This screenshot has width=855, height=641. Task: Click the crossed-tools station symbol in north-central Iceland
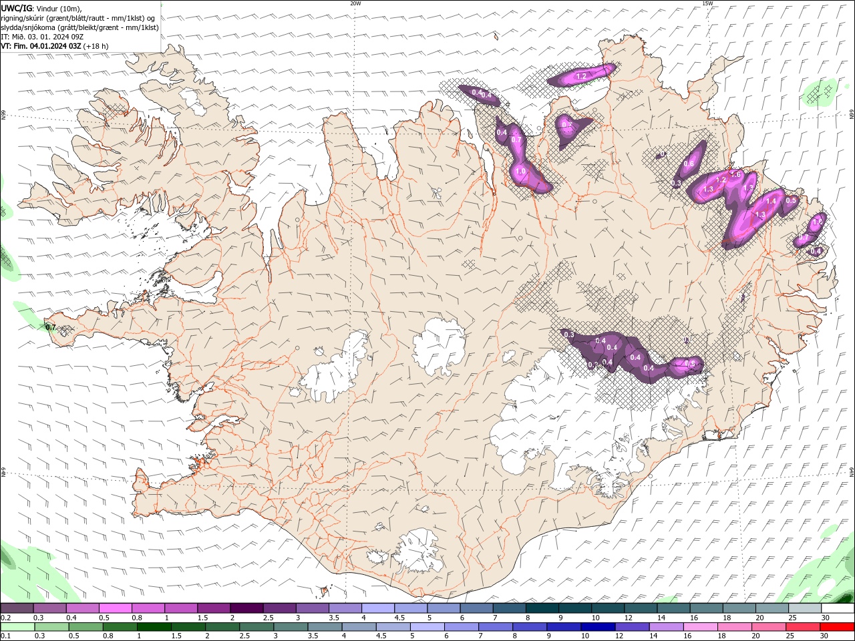tap(436, 194)
